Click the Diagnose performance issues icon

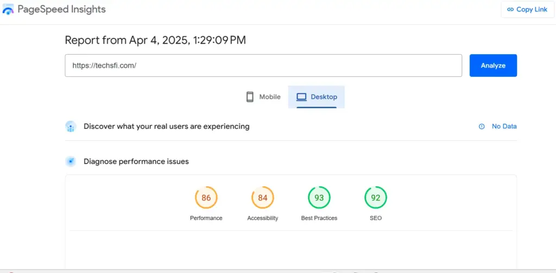pyautogui.click(x=71, y=161)
